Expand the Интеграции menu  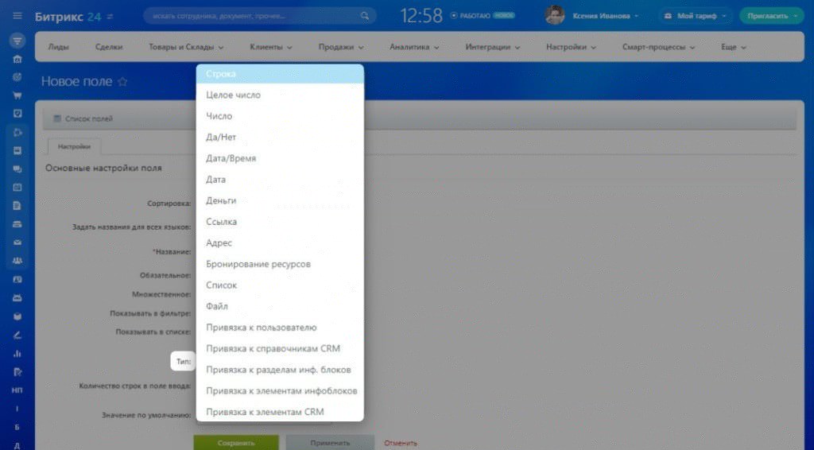coord(492,47)
